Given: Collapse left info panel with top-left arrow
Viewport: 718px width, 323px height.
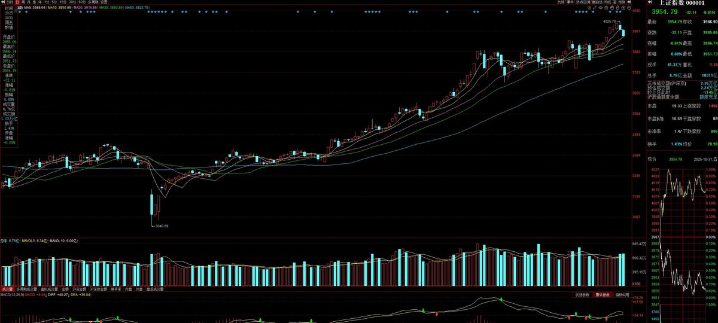Looking at the screenshot, I should coord(2,2).
